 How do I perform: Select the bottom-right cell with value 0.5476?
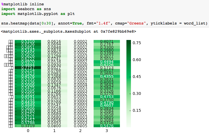(107, 126)
